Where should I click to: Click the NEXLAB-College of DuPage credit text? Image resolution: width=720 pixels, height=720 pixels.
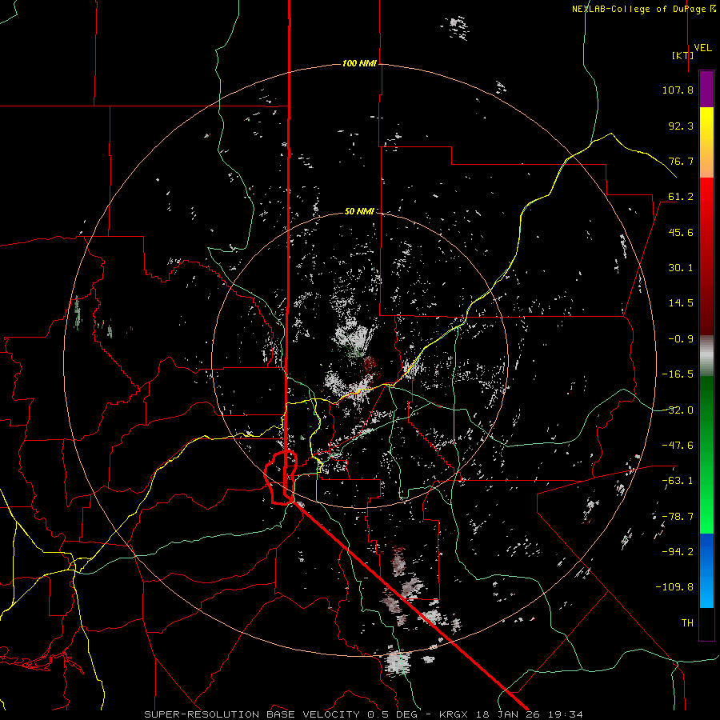tap(639, 9)
